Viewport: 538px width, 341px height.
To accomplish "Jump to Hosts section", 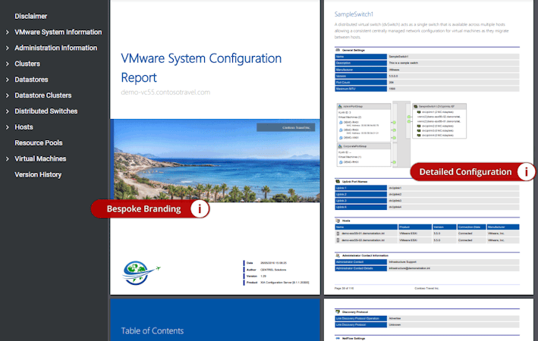I will point(24,127).
